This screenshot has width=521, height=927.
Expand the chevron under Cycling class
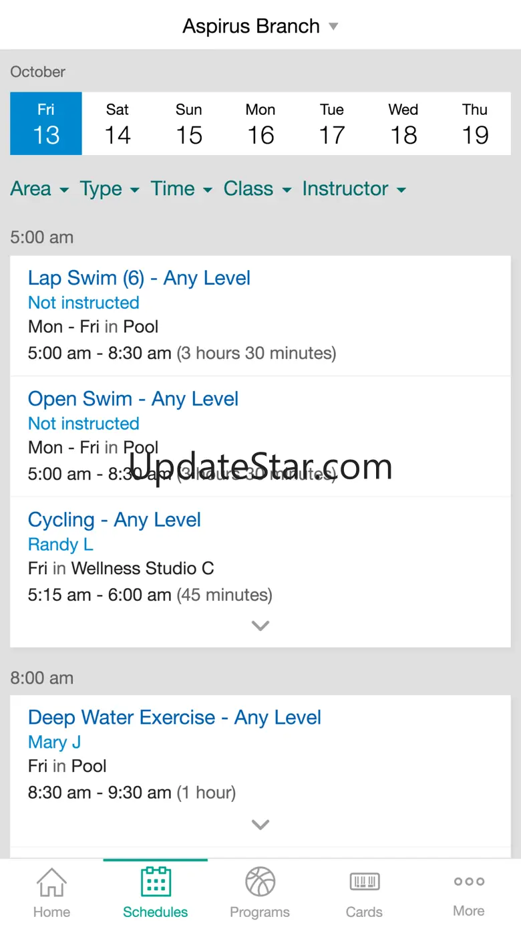pyautogui.click(x=260, y=626)
